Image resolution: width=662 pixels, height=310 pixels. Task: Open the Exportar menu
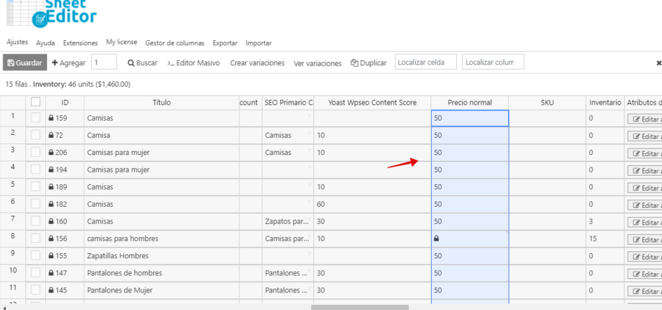pos(225,43)
